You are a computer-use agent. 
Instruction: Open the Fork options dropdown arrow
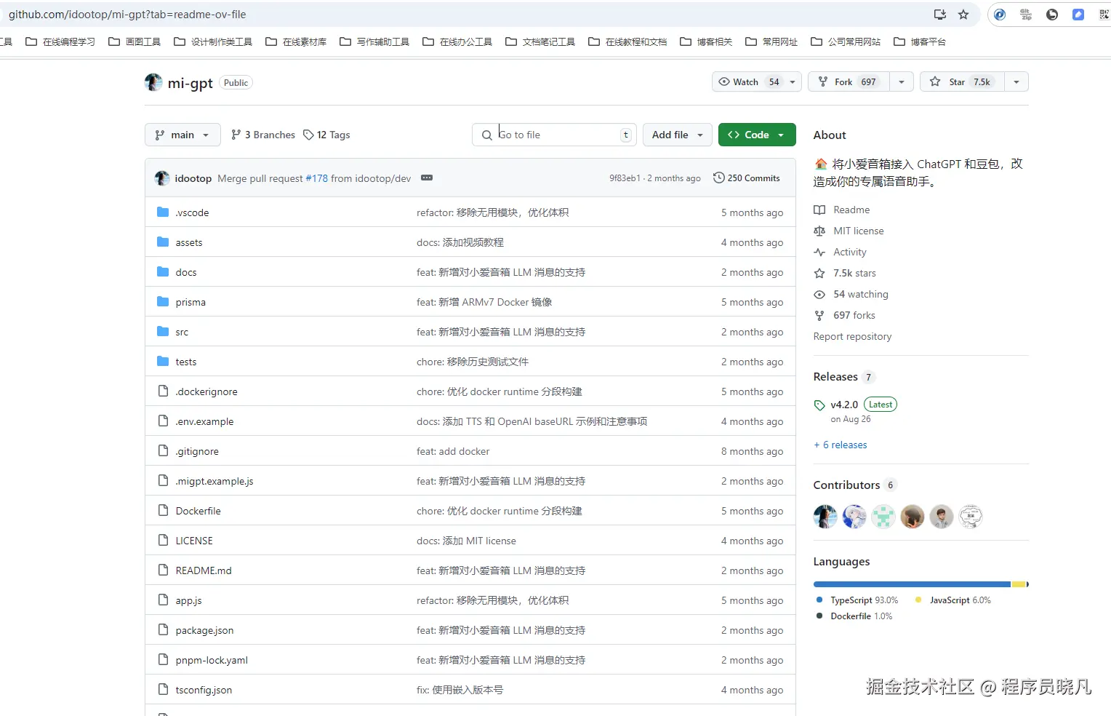point(902,82)
